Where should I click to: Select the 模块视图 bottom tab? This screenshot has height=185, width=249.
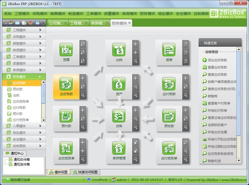click(59, 172)
